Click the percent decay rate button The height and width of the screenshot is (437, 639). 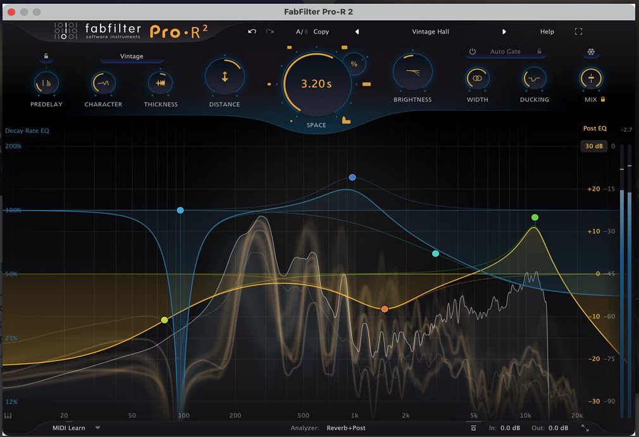[x=354, y=64]
